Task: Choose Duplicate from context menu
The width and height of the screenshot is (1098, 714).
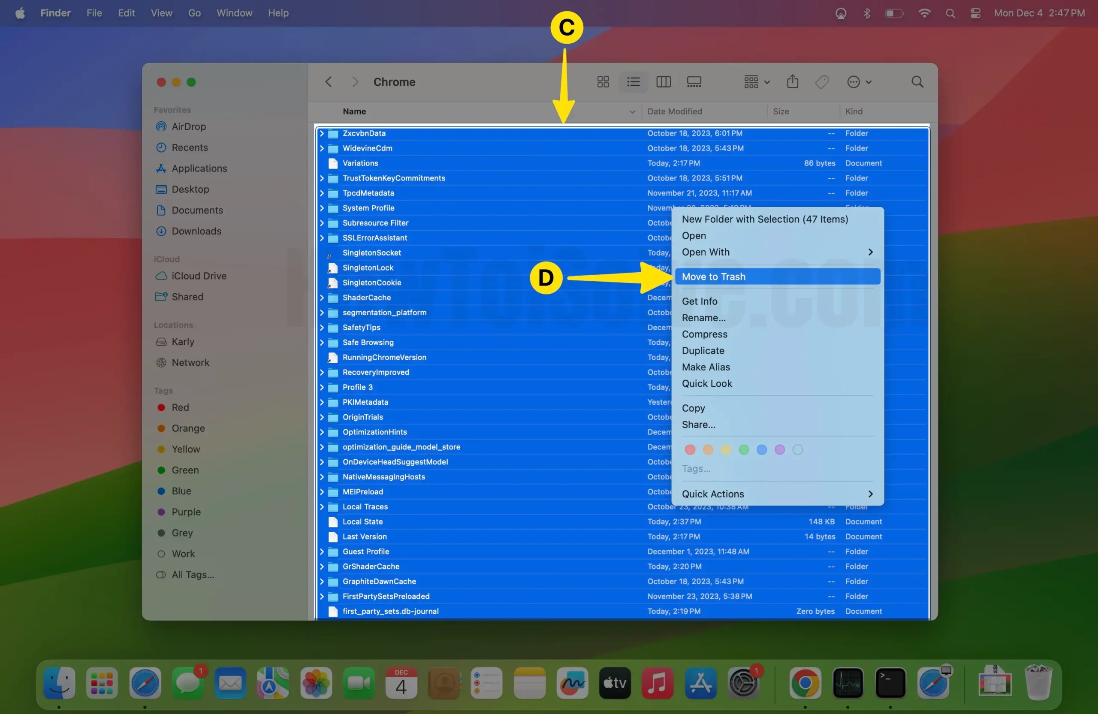Action: pyautogui.click(x=777, y=350)
